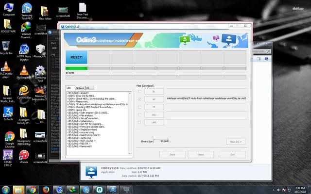Image resolution: width=311 pixels, height=194 pixels.
Task: Launch VLC media player shortcut
Action: [x=6, y=70]
